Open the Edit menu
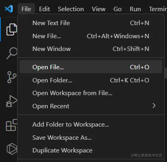 [x=44, y=9]
